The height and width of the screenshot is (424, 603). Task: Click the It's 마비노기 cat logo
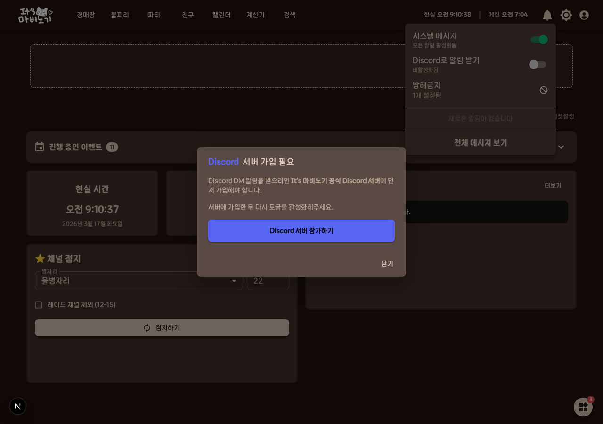point(35,15)
